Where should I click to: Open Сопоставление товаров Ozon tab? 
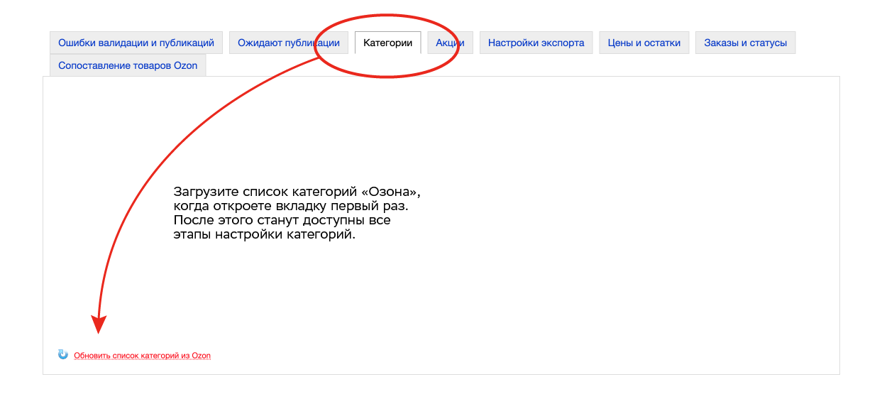pos(128,65)
